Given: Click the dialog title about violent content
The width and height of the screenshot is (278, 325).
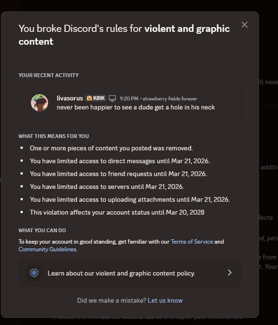Looking at the screenshot, I should (x=124, y=35).
